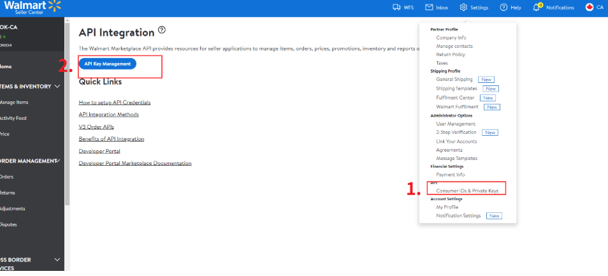608x276 pixels.
Task: Select 2-Step Verification menu entry
Action: tap(456, 132)
